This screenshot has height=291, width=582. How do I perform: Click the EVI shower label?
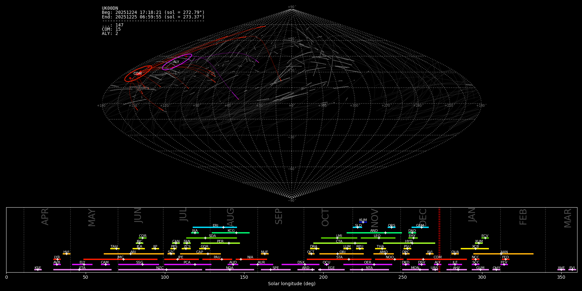tap(572, 268)
